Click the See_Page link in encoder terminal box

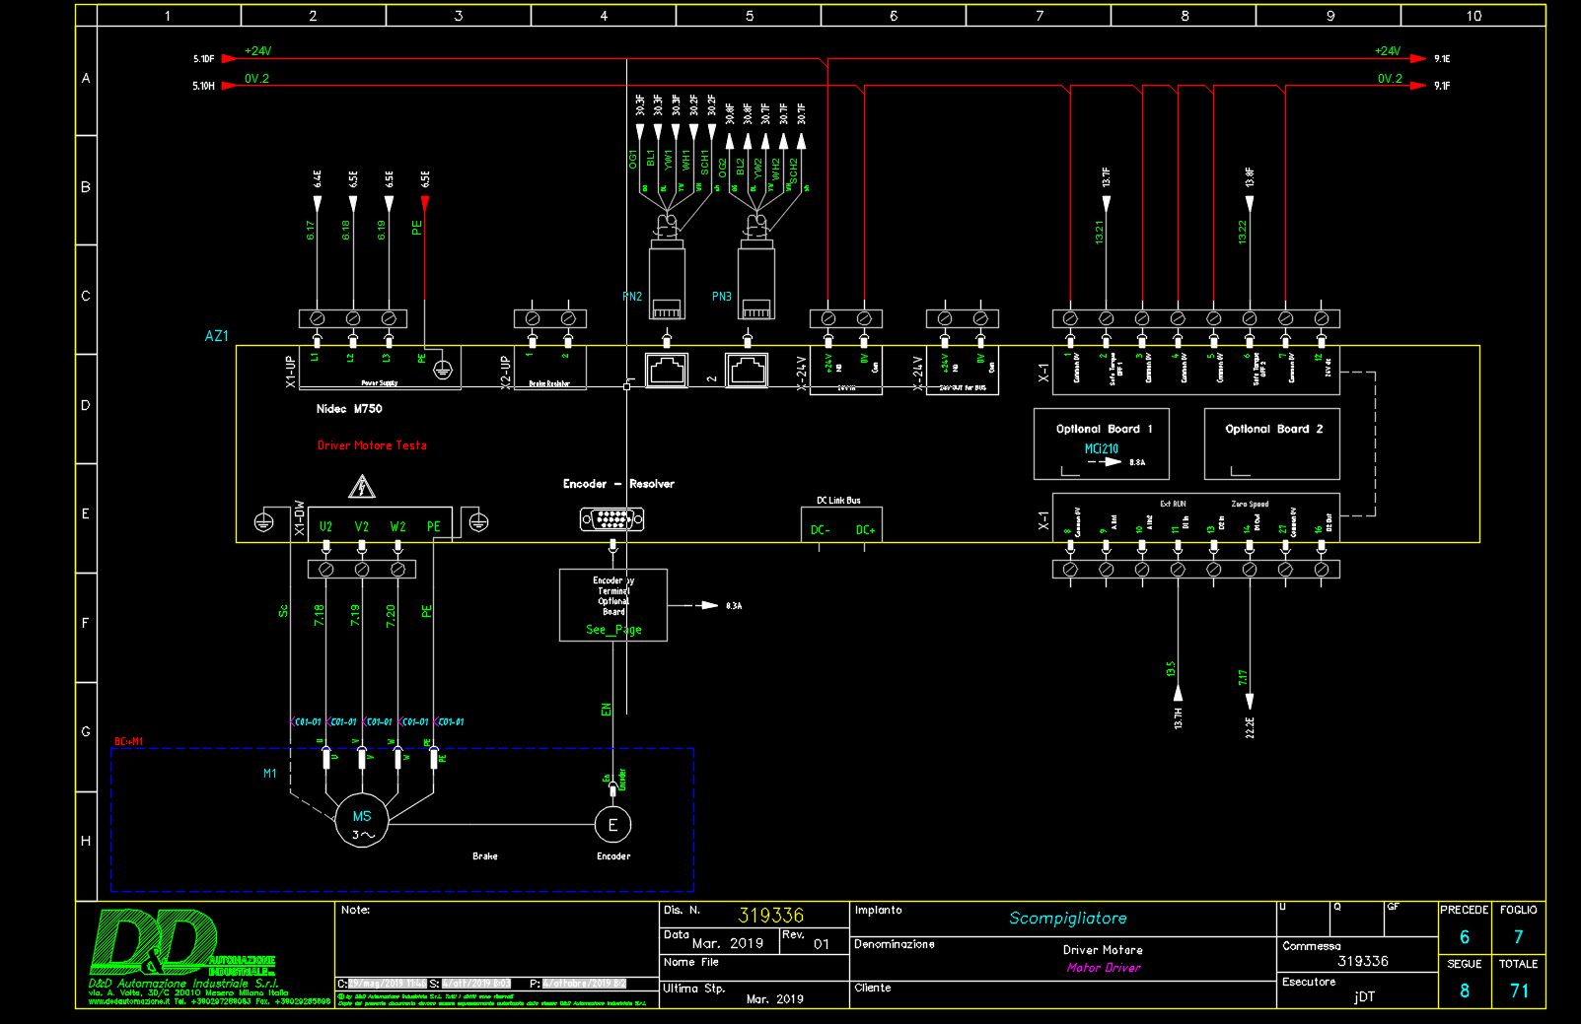click(x=613, y=629)
